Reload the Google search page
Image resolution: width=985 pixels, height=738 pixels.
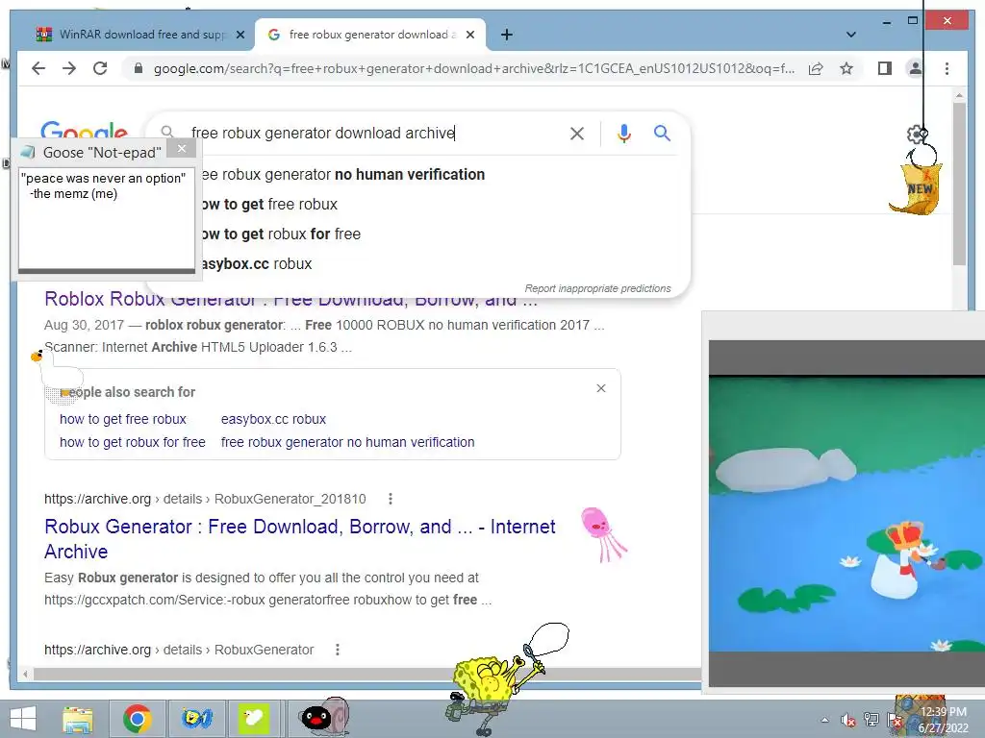[x=100, y=68]
